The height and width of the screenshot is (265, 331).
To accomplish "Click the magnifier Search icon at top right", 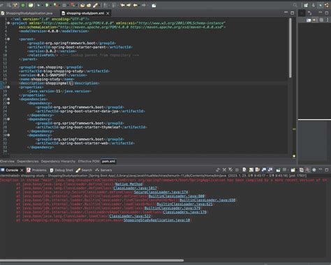I will point(295,5).
